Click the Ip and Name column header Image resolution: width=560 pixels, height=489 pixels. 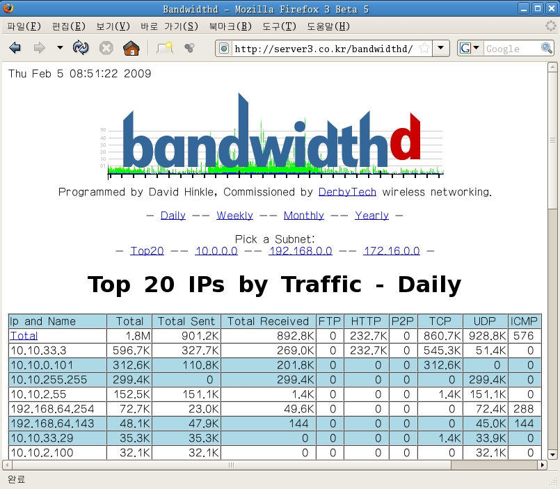[58, 321]
